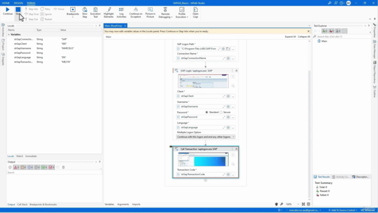
Task: Click the Call Transaction screenshot thumbnail
Action: pyautogui.click(x=203, y=159)
